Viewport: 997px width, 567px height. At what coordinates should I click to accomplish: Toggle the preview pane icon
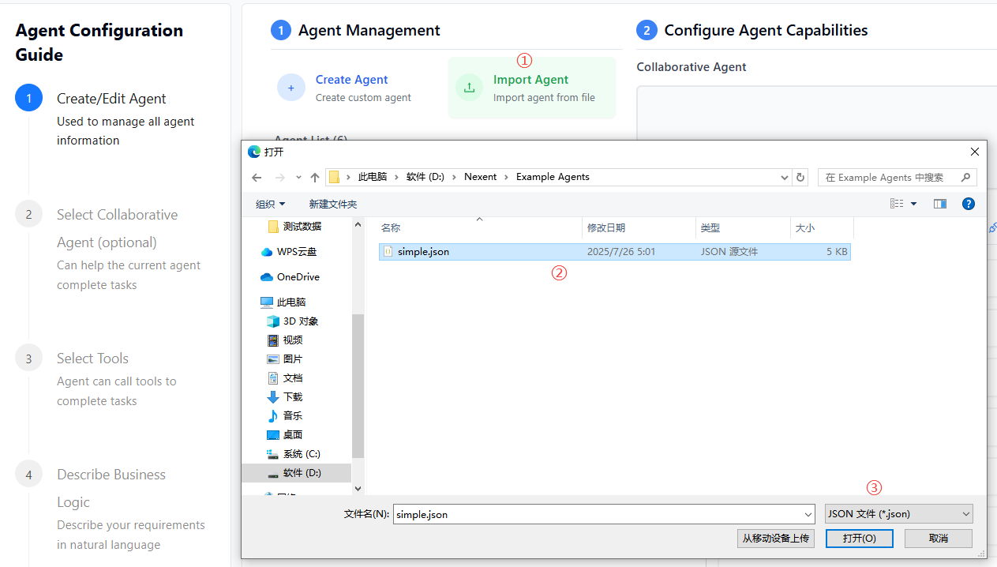point(939,204)
